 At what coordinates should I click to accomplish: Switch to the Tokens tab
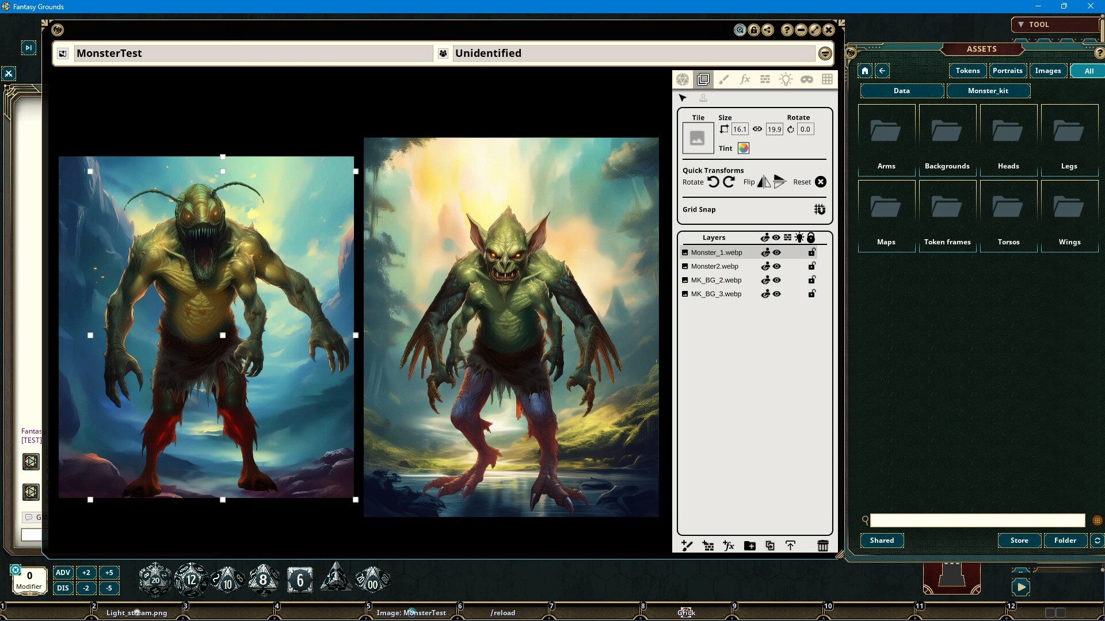pos(967,71)
